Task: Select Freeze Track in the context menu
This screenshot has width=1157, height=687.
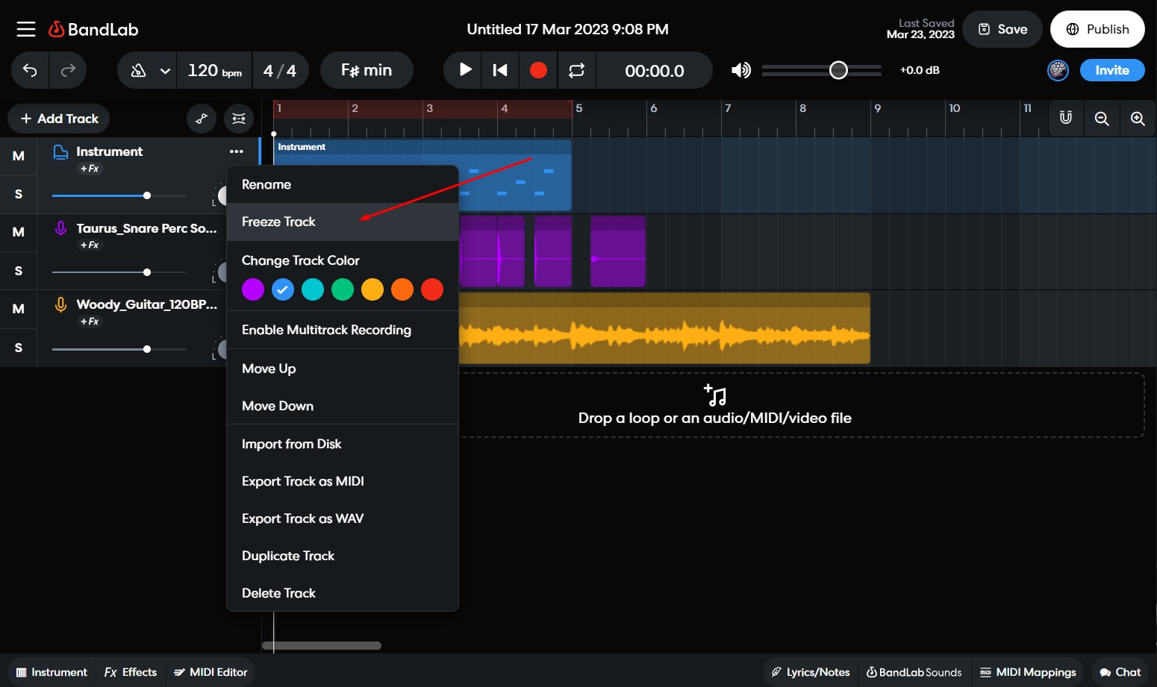Action: point(278,222)
